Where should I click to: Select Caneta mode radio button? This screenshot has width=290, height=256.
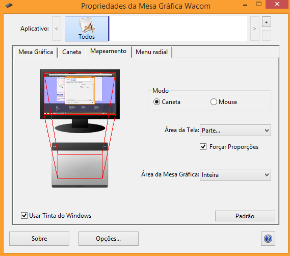tap(156, 102)
